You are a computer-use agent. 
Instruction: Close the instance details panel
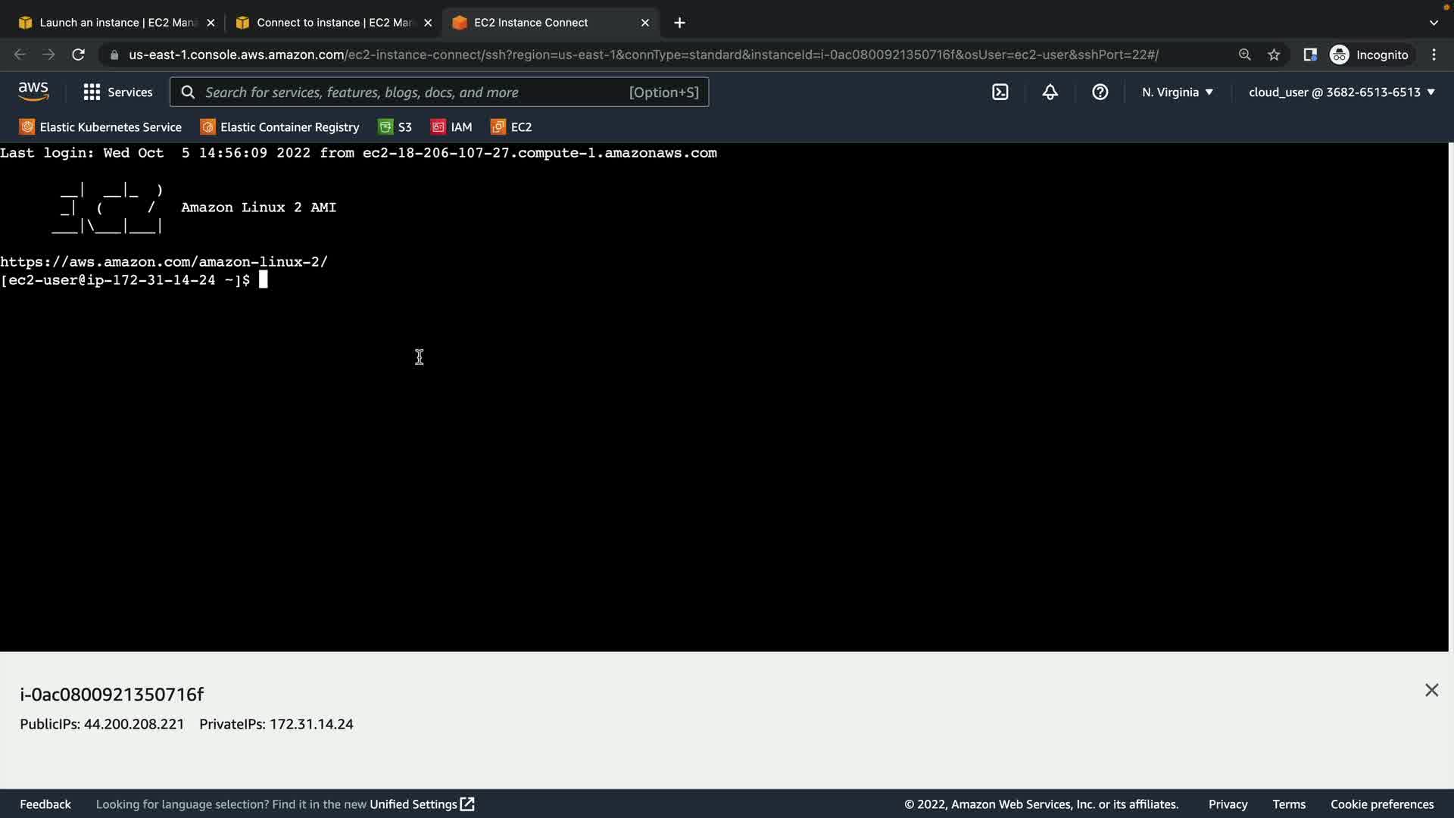(x=1431, y=690)
